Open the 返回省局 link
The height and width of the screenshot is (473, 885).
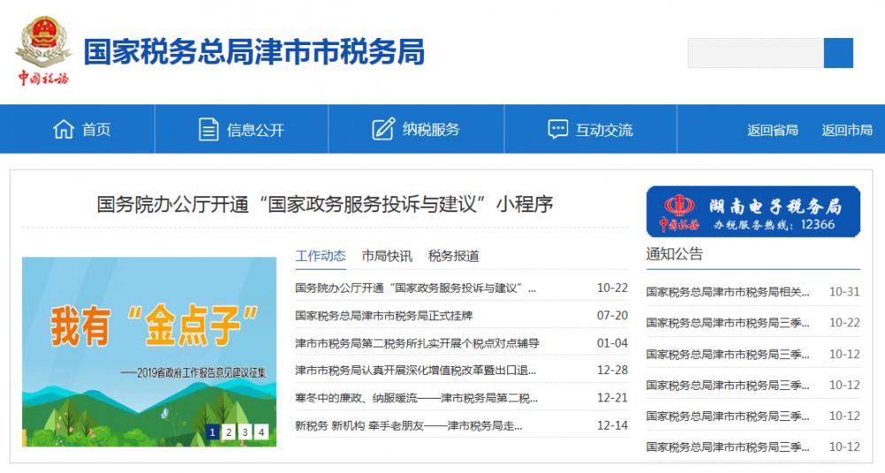[x=772, y=130]
